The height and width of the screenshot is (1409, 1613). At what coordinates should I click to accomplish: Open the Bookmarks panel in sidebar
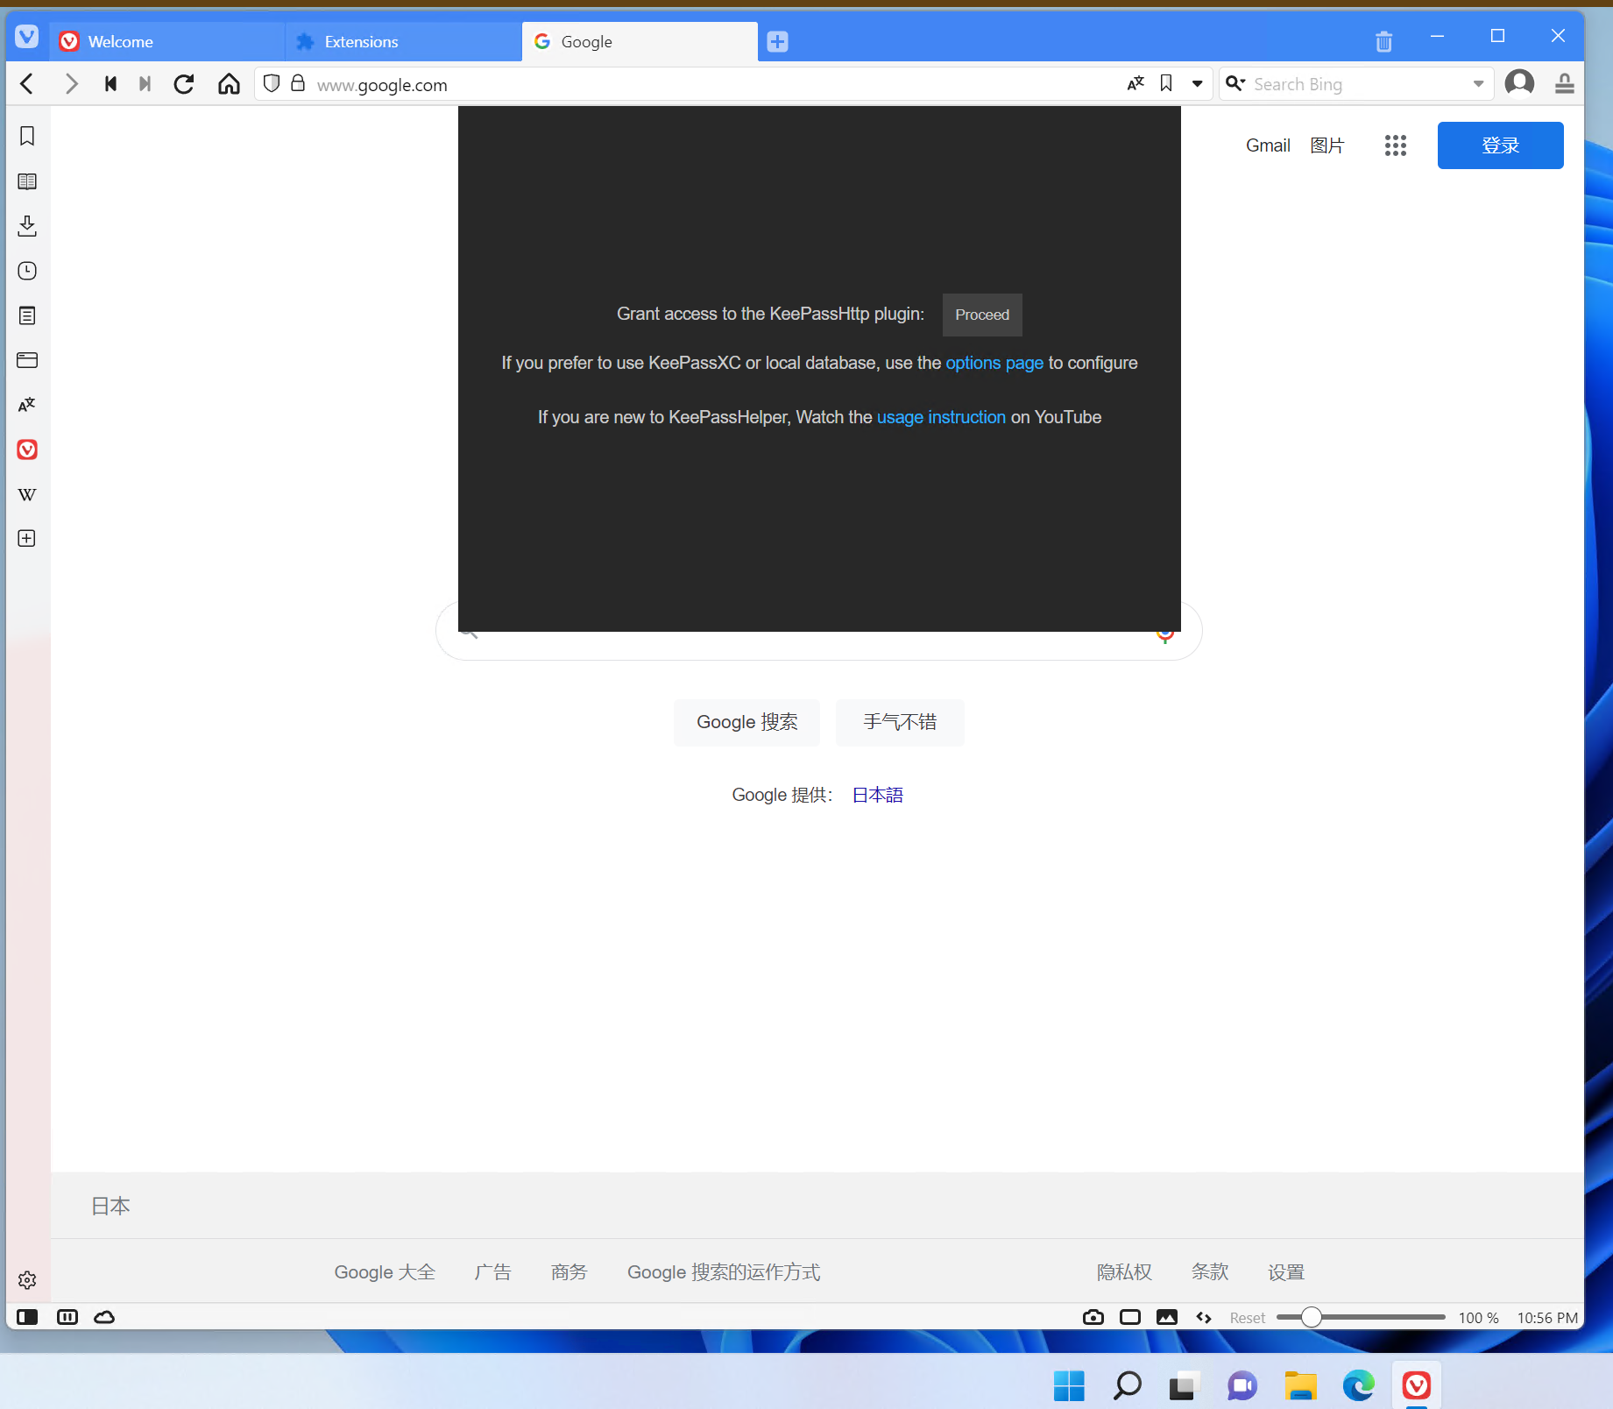[27, 136]
